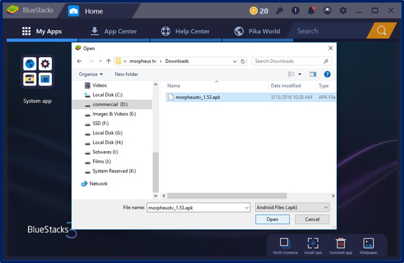Viewport: 404px width, 263px height.
Task: Select commercial (D:) drive
Action: 113,104
